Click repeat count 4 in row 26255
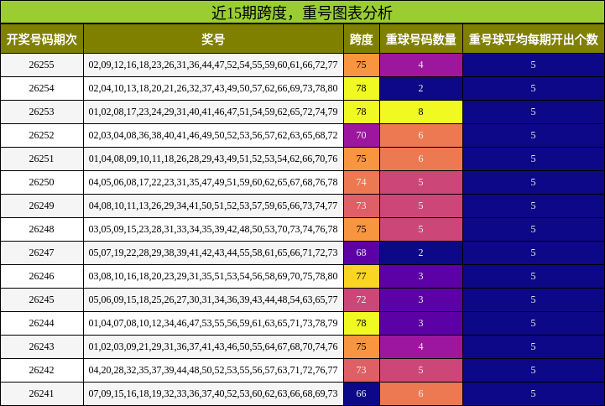Viewport: 605px width, 406px height. (x=421, y=65)
